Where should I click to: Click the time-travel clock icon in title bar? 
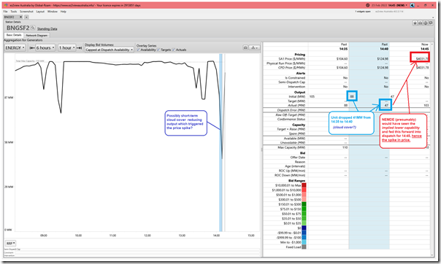(x=367, y=5)
